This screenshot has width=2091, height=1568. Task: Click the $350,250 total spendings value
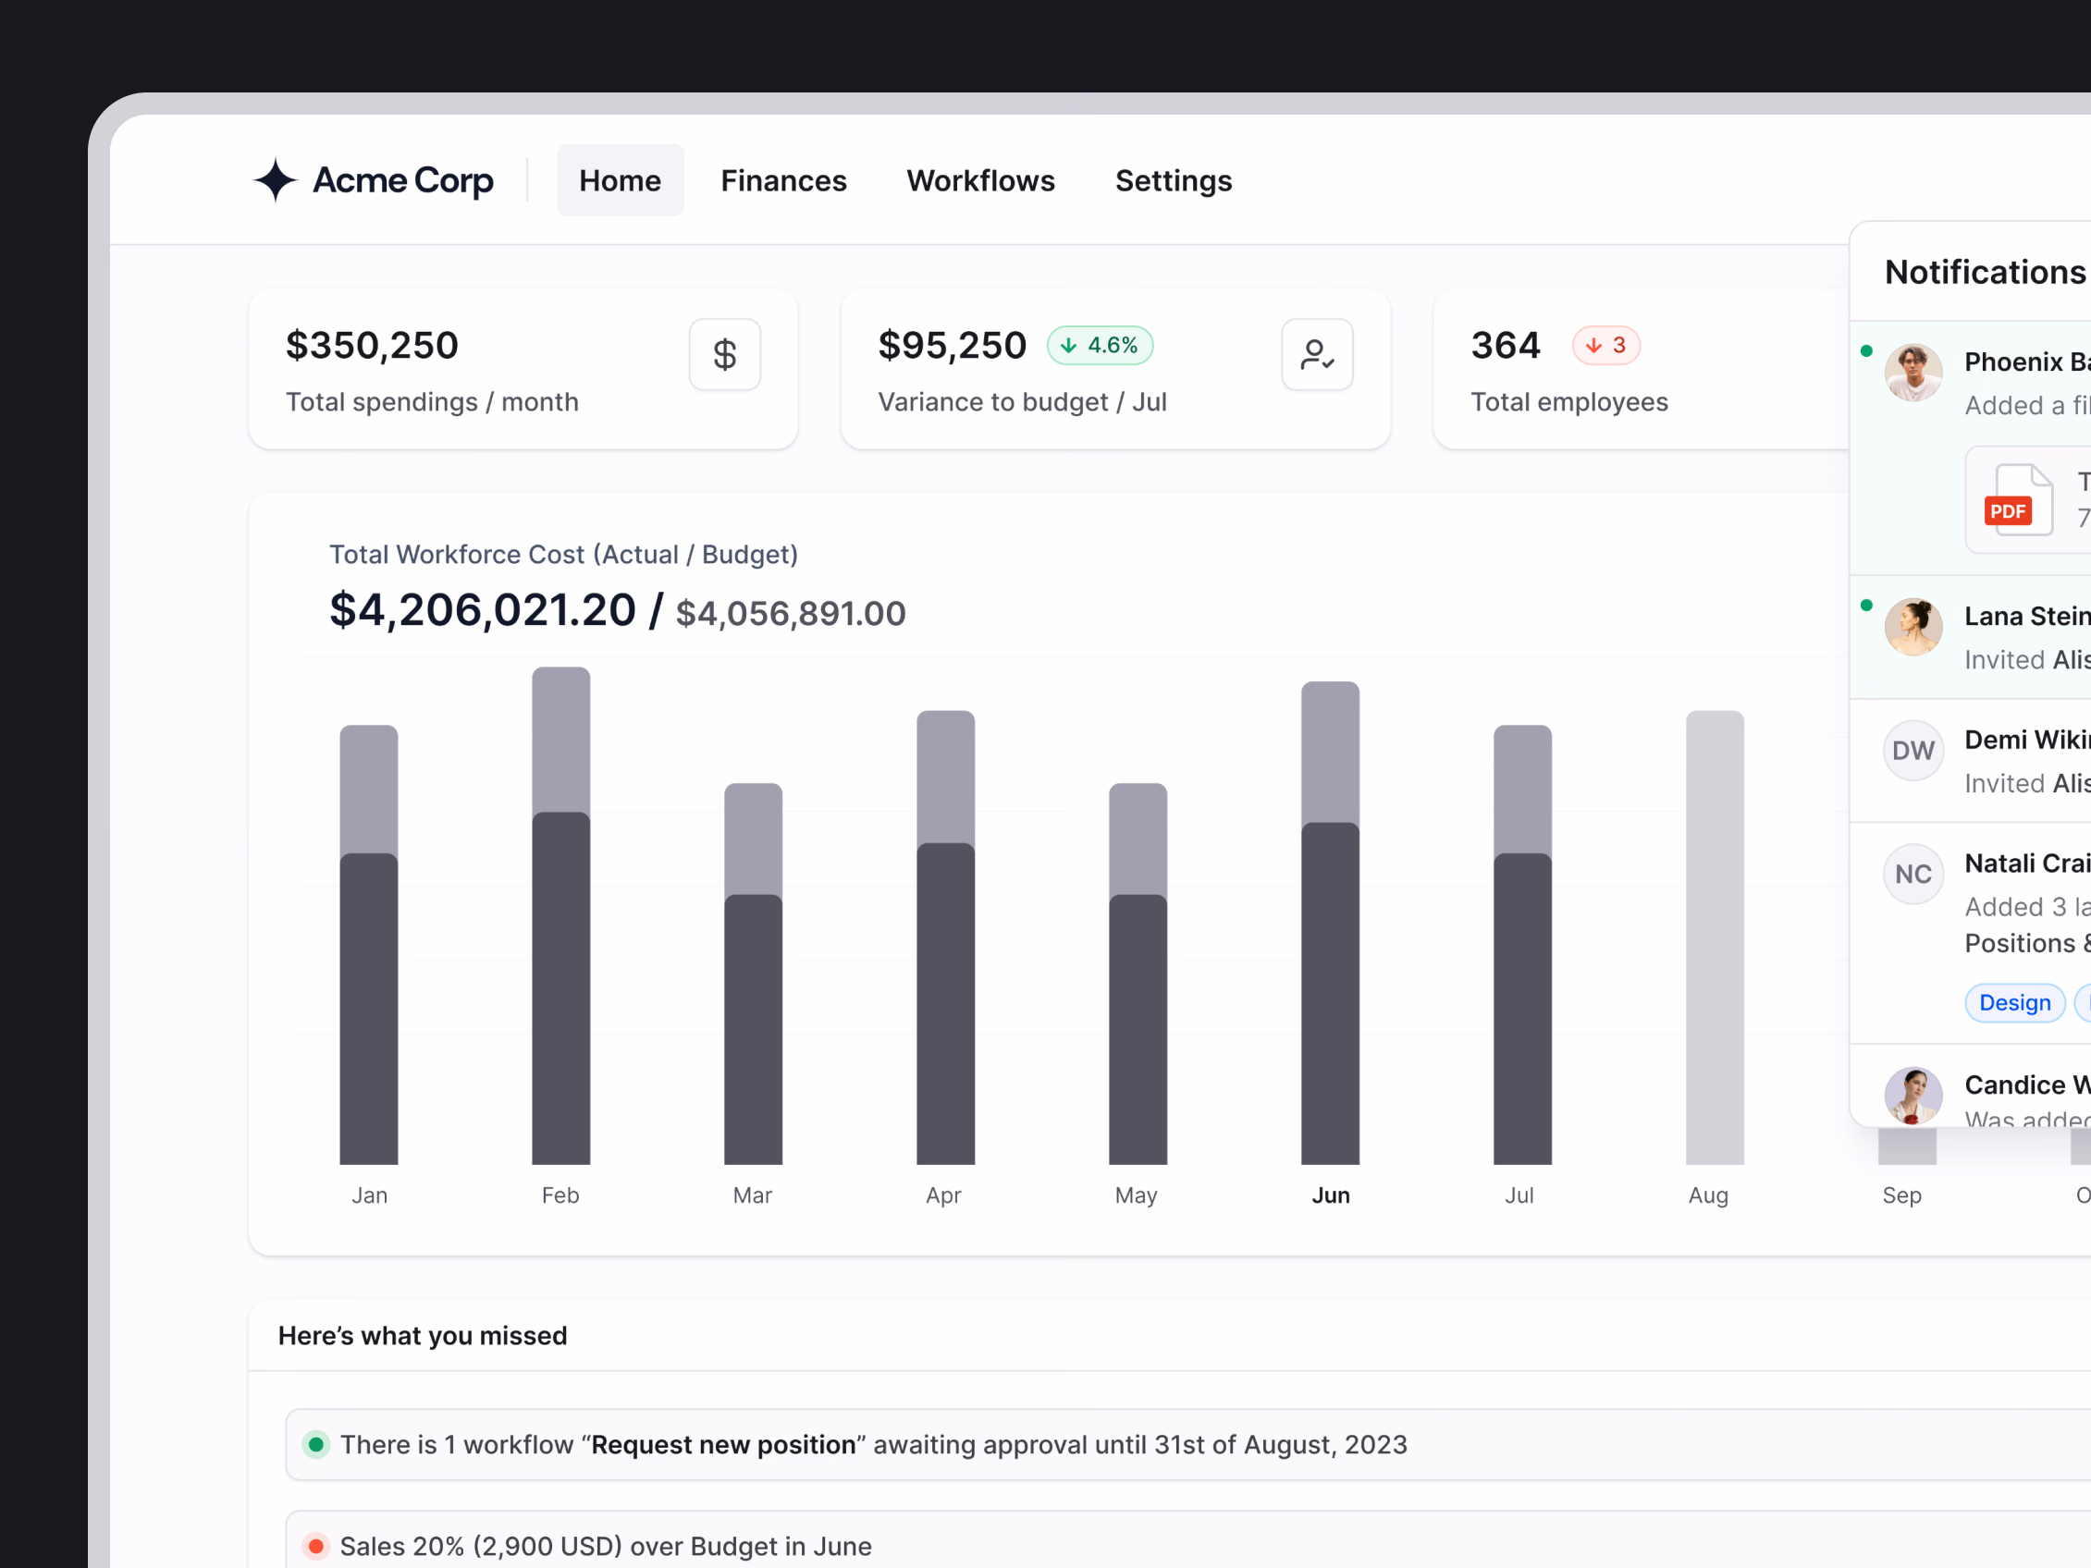[x=373, y=345]
